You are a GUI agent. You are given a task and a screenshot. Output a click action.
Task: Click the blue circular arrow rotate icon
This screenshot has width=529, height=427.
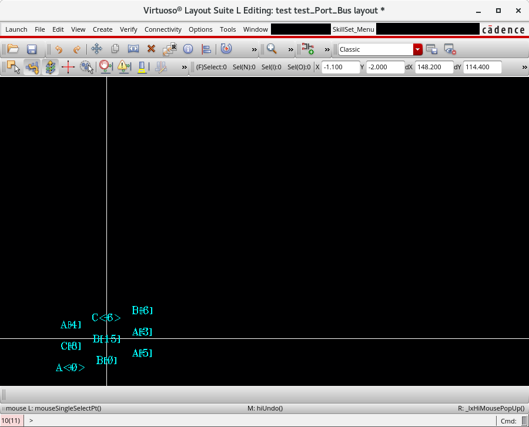pyautogui.click(x=226, y=49)
